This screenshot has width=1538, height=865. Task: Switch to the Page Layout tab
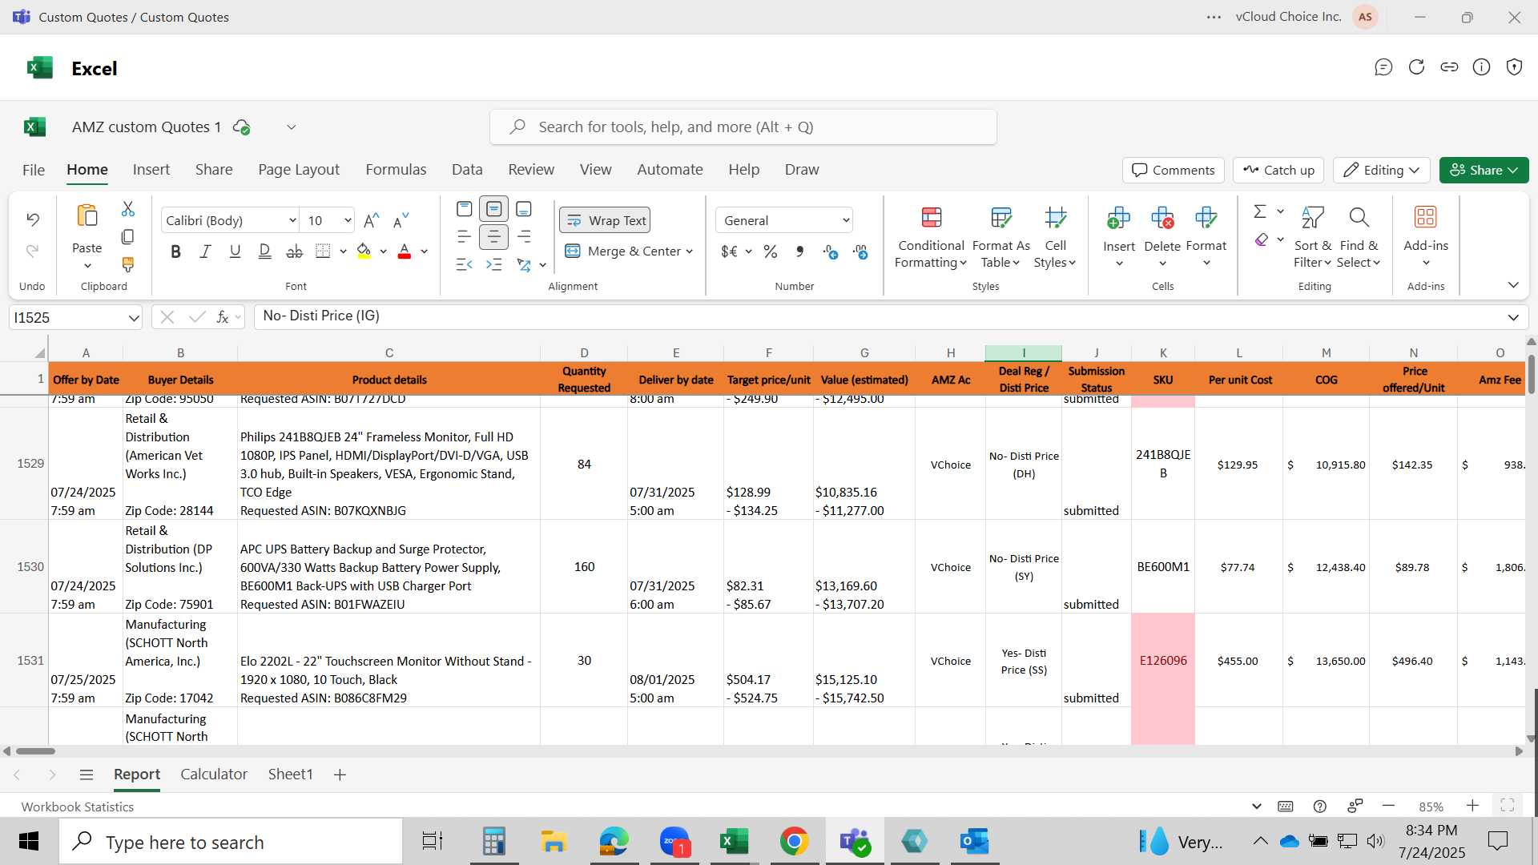[299, 170]
